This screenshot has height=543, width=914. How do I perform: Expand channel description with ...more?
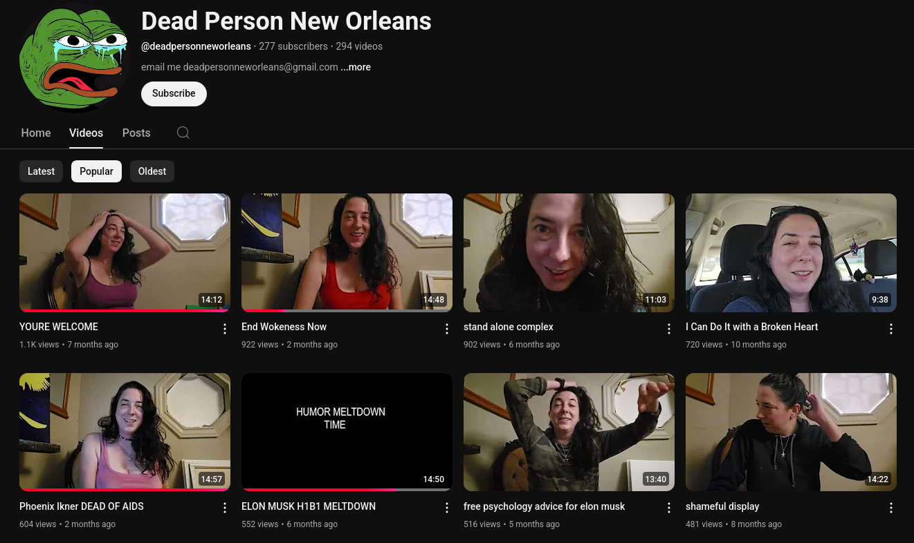[x=356, y=67]
